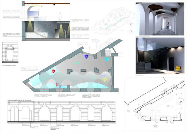Select the building cross-section drawing

[x=46, y=21]
